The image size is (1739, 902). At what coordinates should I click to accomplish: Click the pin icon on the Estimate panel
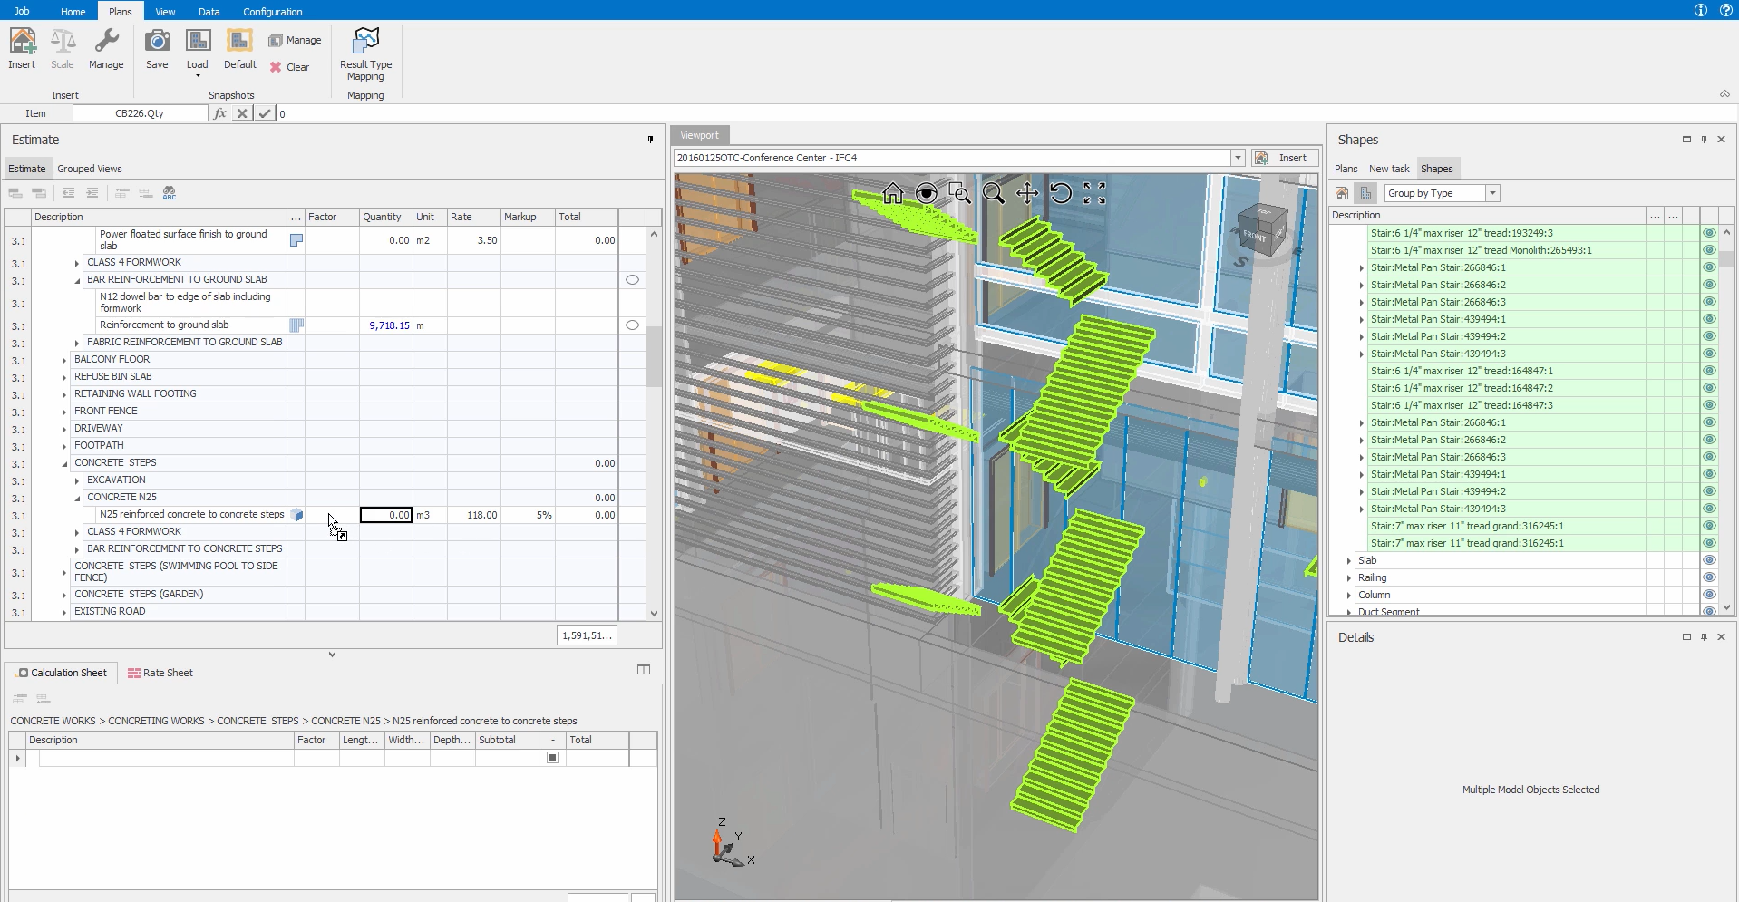pos(650,140)
